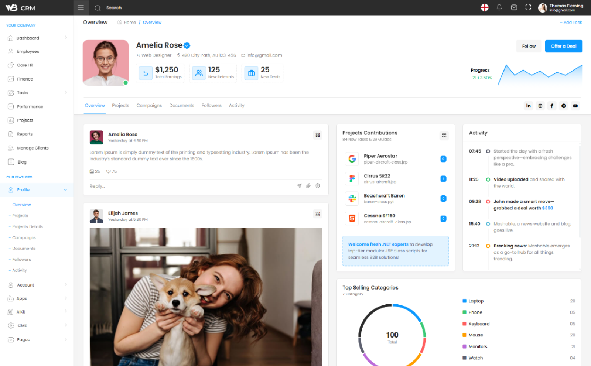Image resolution: width=591 pixels, height=366 pixels.
Task: Open Amelia Rose's LinkedIn profile
Action: pyautogui.click(x=528, y=106)
